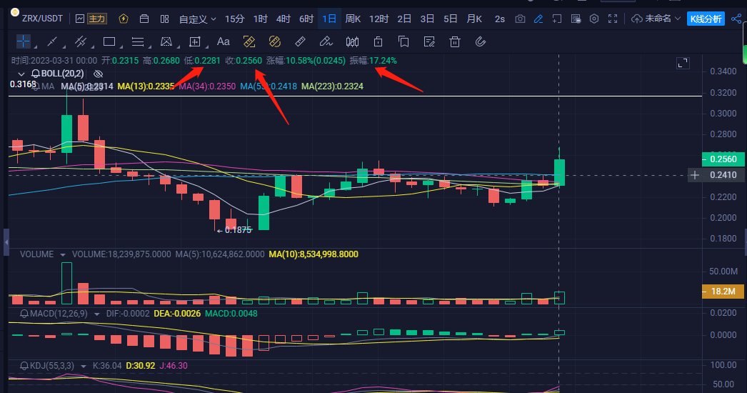The image size is (747, 393).
Task: Click the candlestick chart style icon
Action: point(352,41)
